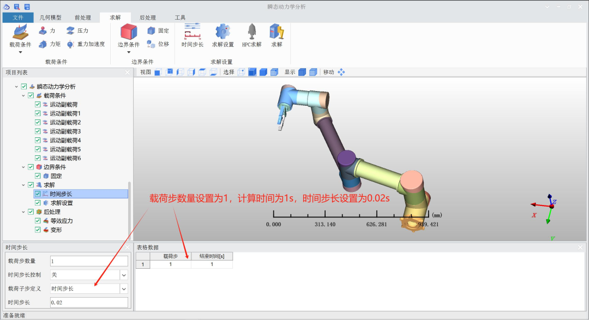Image resolution: width=589 pixels, height=320 pixels.
Task: Click the 载荷步数量 input field
Action: coord(89,261)
